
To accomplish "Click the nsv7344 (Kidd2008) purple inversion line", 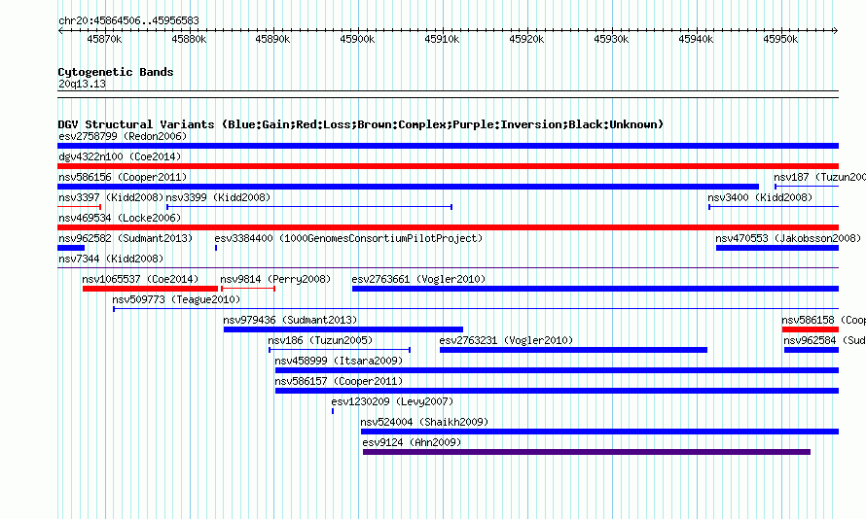I will tap(448, 268).
